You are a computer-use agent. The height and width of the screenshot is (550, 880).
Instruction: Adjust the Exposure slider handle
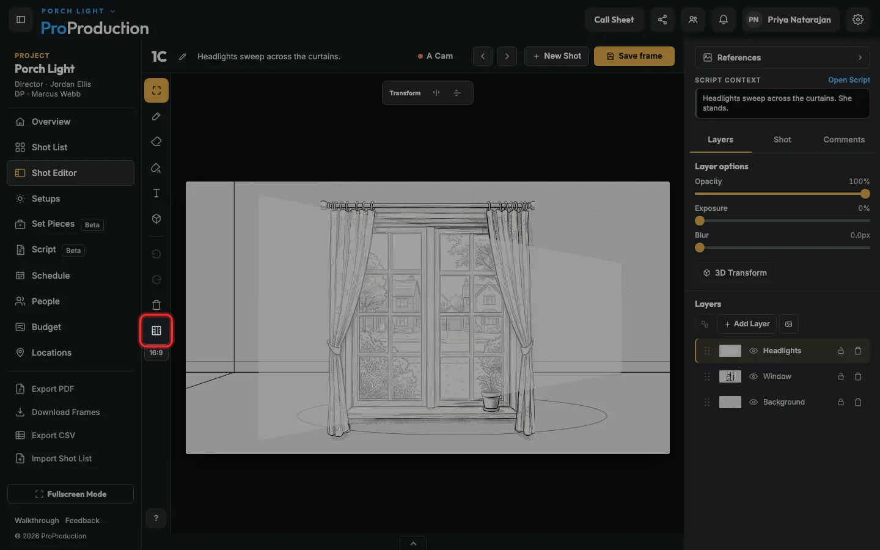click(x=700, y=221)
